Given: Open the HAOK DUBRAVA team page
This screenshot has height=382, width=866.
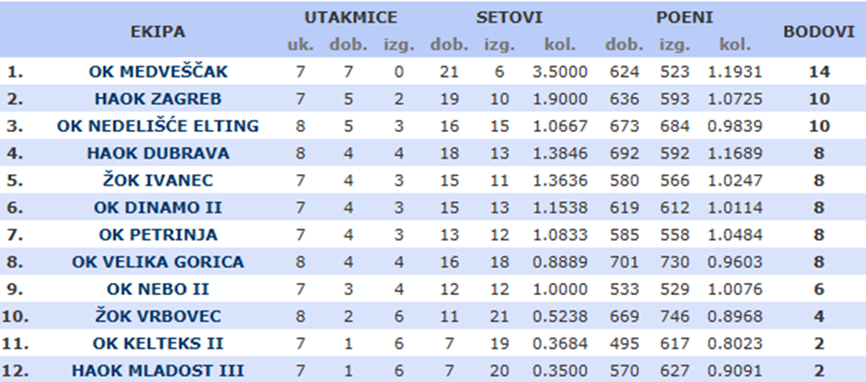Looking at the screenshot, I should point(158,153).
